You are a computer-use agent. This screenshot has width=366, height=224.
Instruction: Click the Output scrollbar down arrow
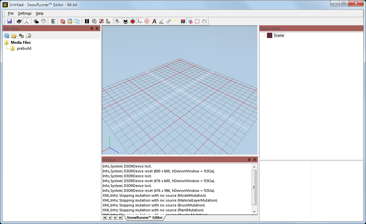click(x=254, y=212)
